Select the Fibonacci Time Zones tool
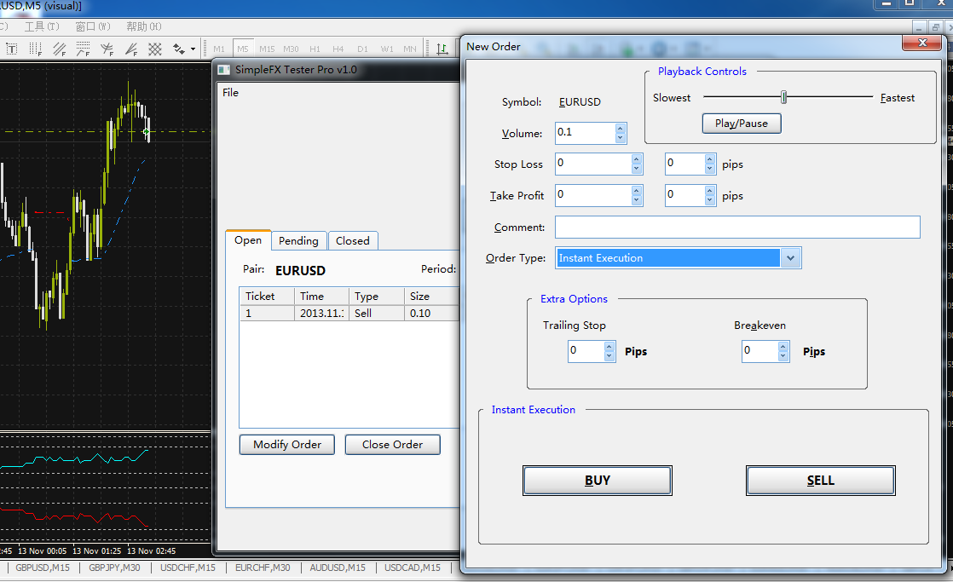This screenshot has width=953, height=582. 36,49
